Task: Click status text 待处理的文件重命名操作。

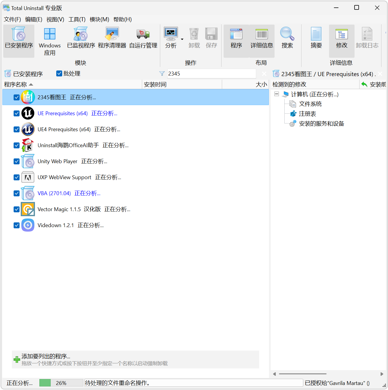Action: [117, 383]
